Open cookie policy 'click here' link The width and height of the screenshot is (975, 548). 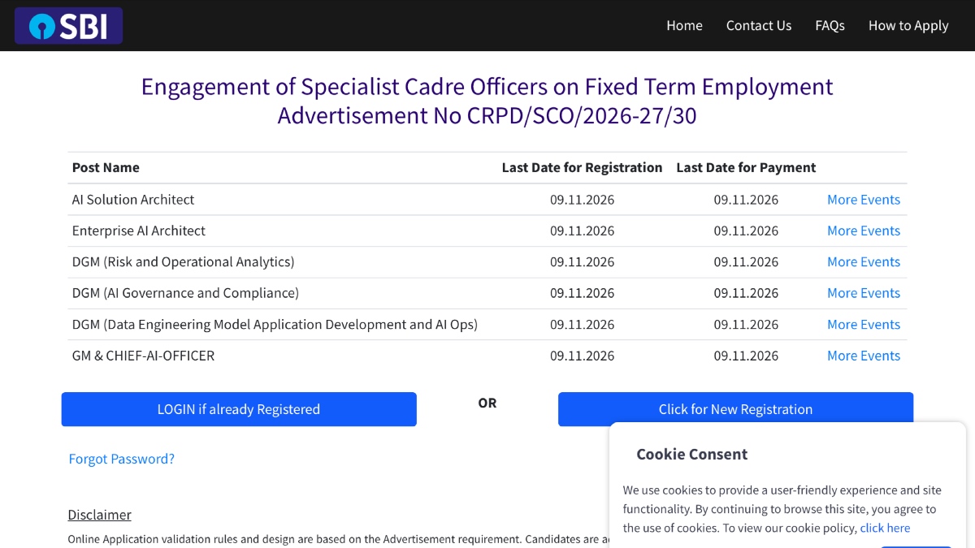pyautogui.click(x=885, y=528)
